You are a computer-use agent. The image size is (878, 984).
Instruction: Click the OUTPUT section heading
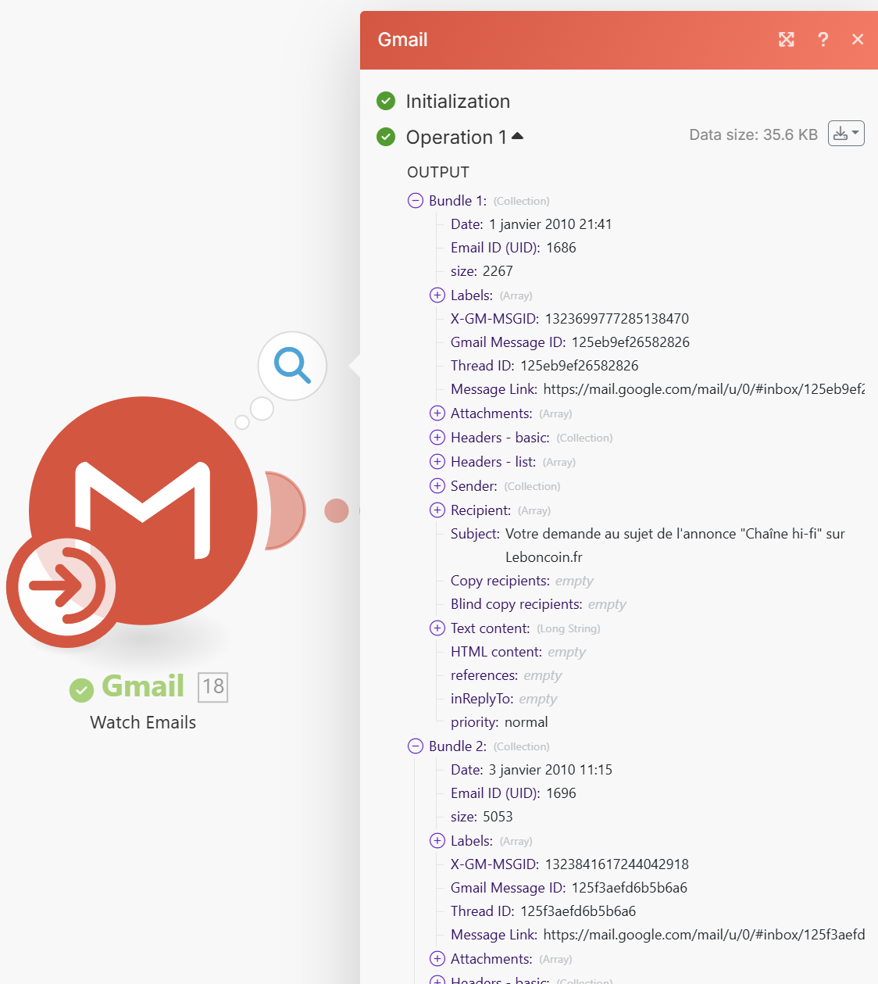click(x=438, y=172)
